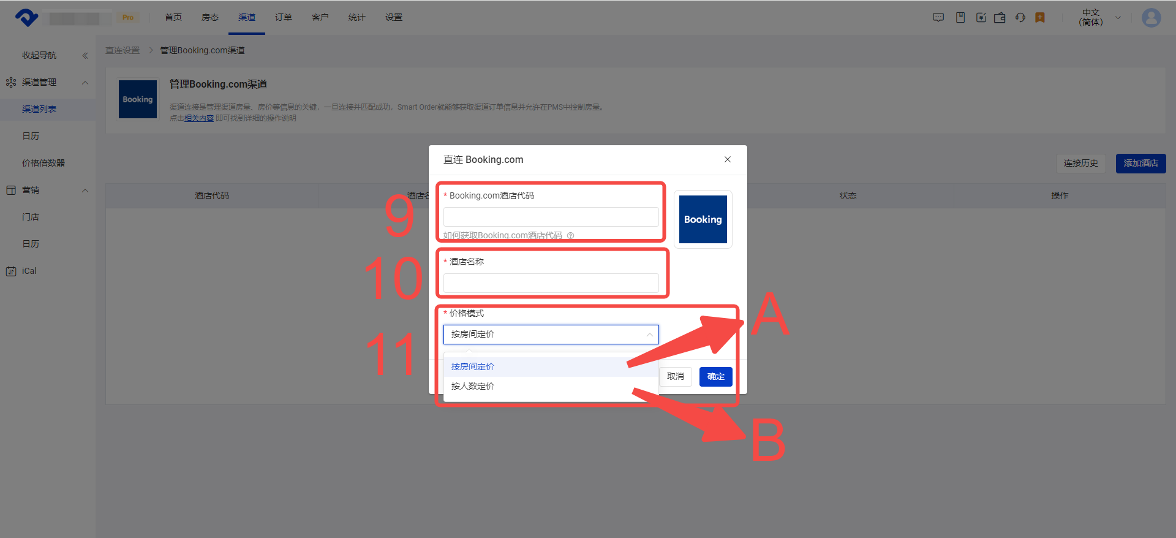This screenshot has width=1176, height=538.
Task: Click 直连设置 breadcrumb
Action: (123, 50)
